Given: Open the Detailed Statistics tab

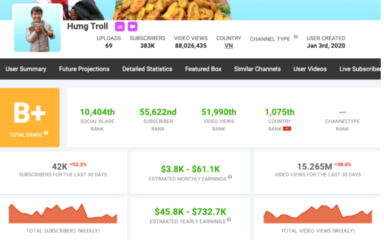Looking at the screenshot, I should (x=147, y=69).
